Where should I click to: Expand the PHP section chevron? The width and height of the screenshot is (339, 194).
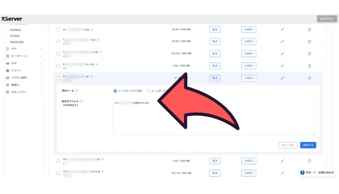(40, 63)
